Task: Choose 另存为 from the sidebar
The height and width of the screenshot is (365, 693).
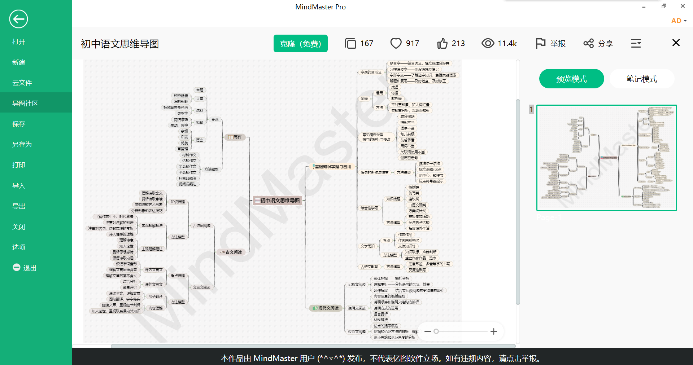Action: click(22, 145)
